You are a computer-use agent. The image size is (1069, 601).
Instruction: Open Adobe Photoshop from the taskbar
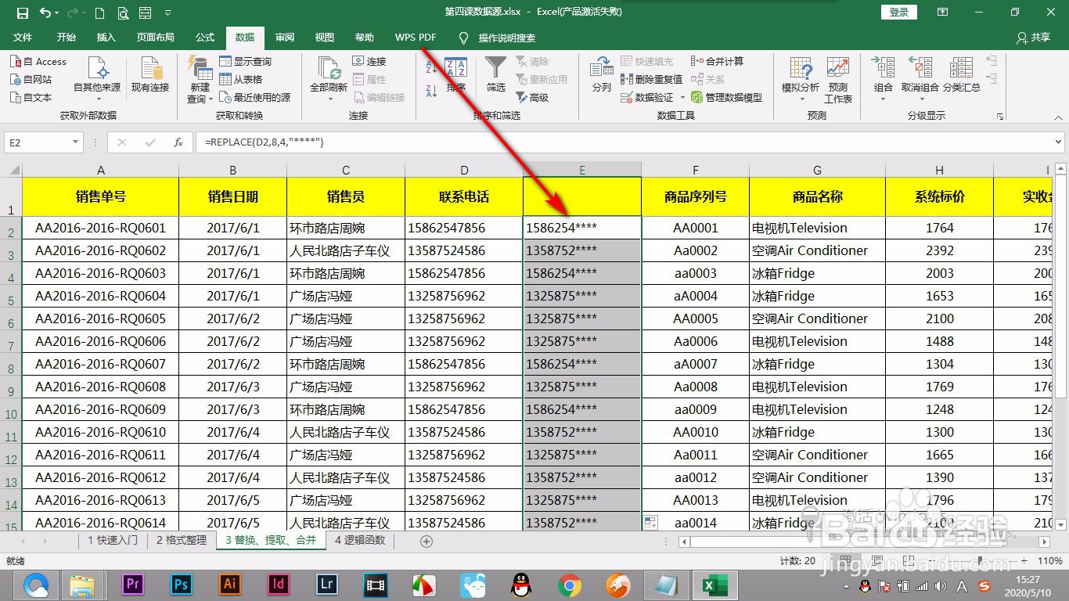coord(182,585)
